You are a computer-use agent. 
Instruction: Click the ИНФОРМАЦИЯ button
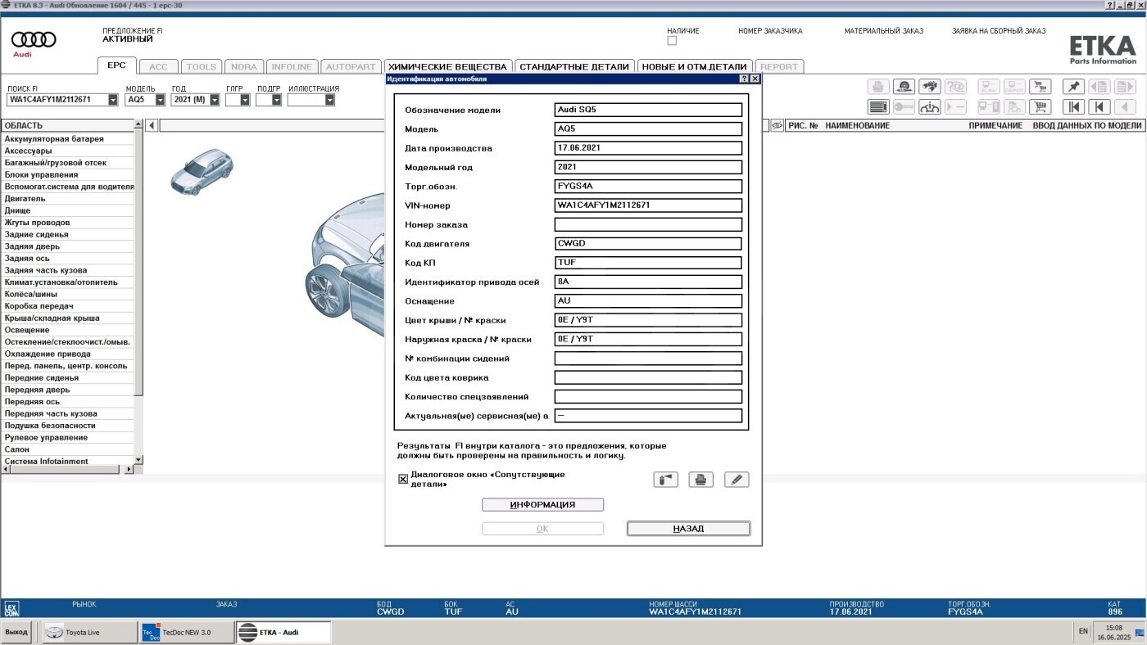coord(542,505)
